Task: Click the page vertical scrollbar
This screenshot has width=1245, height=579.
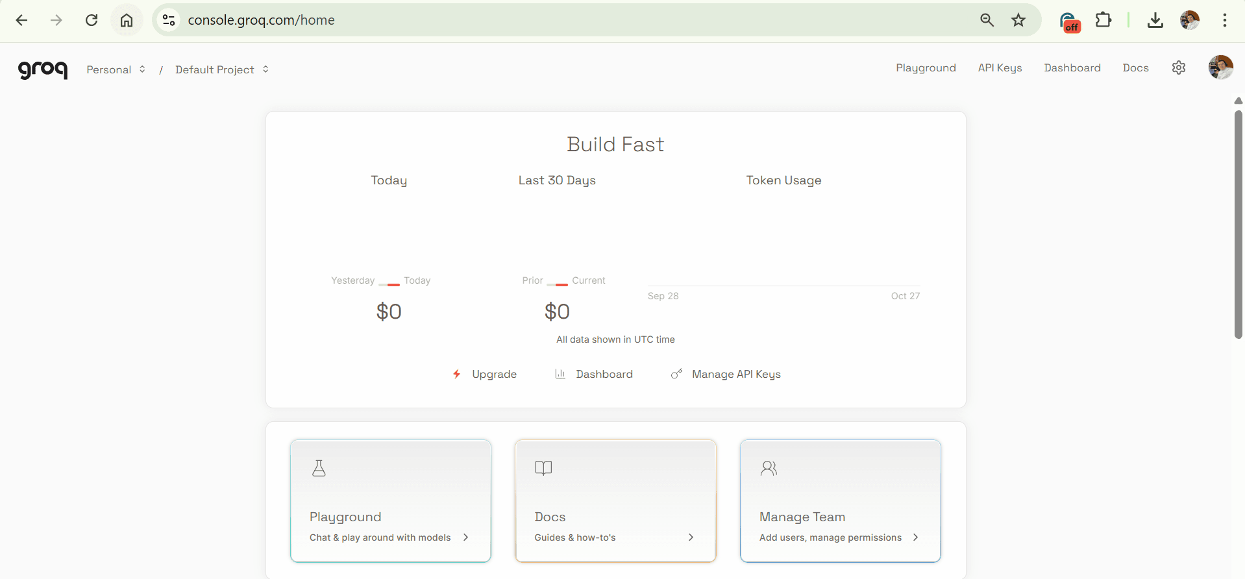Action: 1238,224
